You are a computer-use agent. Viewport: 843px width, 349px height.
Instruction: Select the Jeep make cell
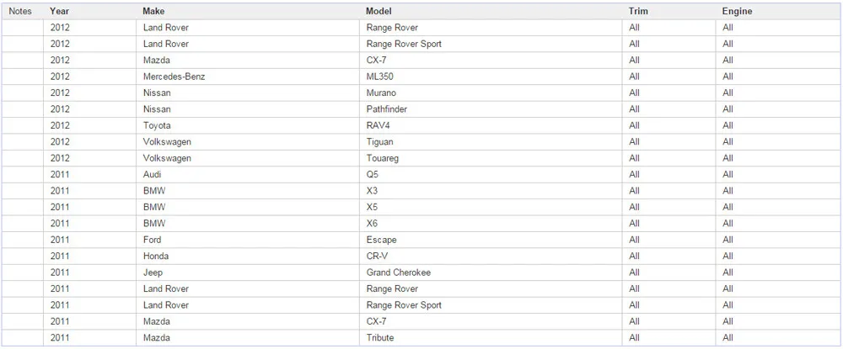(248, 272)
